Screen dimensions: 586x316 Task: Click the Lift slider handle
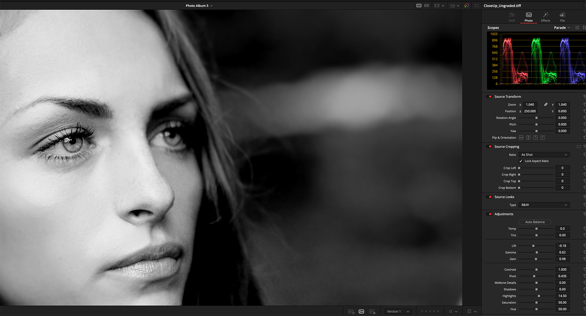pyautogui.click(x=534, y=246)
